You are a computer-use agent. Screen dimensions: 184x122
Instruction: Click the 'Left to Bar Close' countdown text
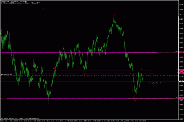click(20, 3)
